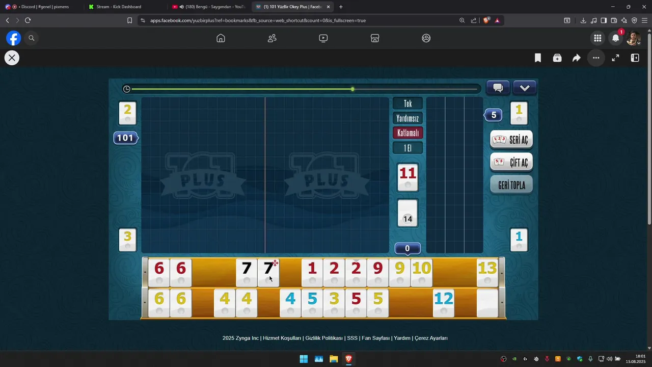The image size is (652, 367).
Task: Share the game with arrow icon
Action: 577,58
